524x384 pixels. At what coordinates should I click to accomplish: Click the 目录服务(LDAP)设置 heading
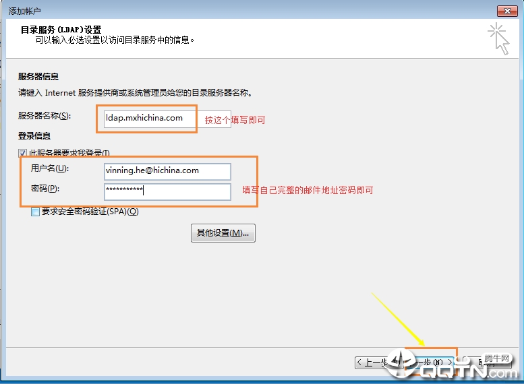coord(61,30)
